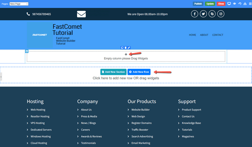This screenshot has height=147, width=252.
Task: Click VPS Hosting footer link
Action: (38, 123)
